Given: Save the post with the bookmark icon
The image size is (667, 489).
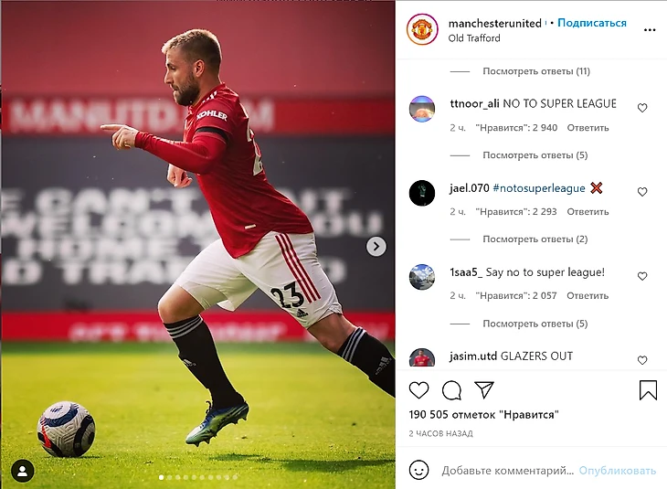Looking at the screenshot, I should coord(648,390).
